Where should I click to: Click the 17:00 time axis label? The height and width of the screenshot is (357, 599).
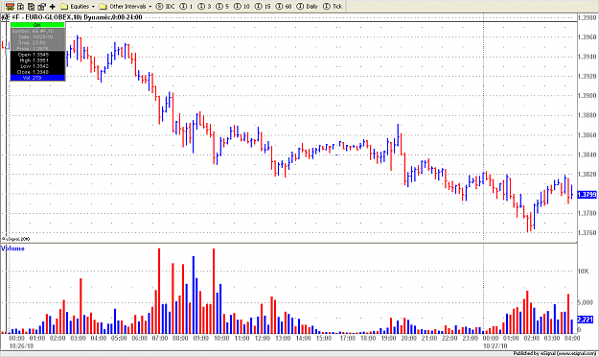347,338
